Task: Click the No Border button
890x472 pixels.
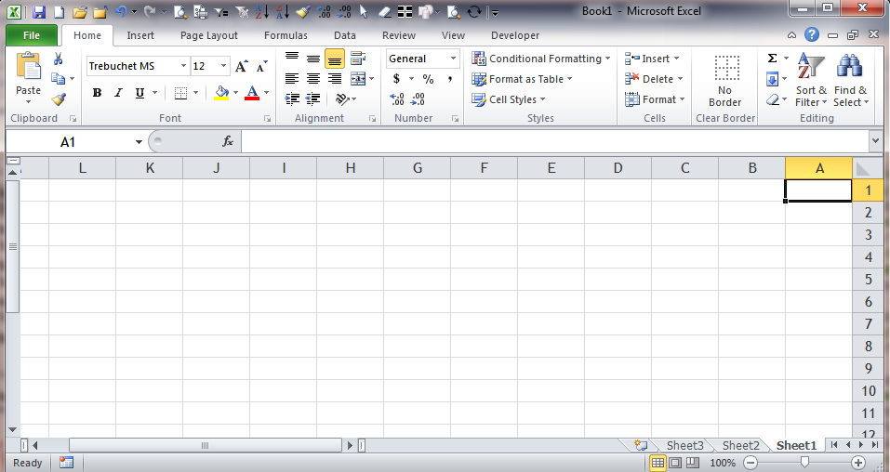Action: [x=724, y=80]
